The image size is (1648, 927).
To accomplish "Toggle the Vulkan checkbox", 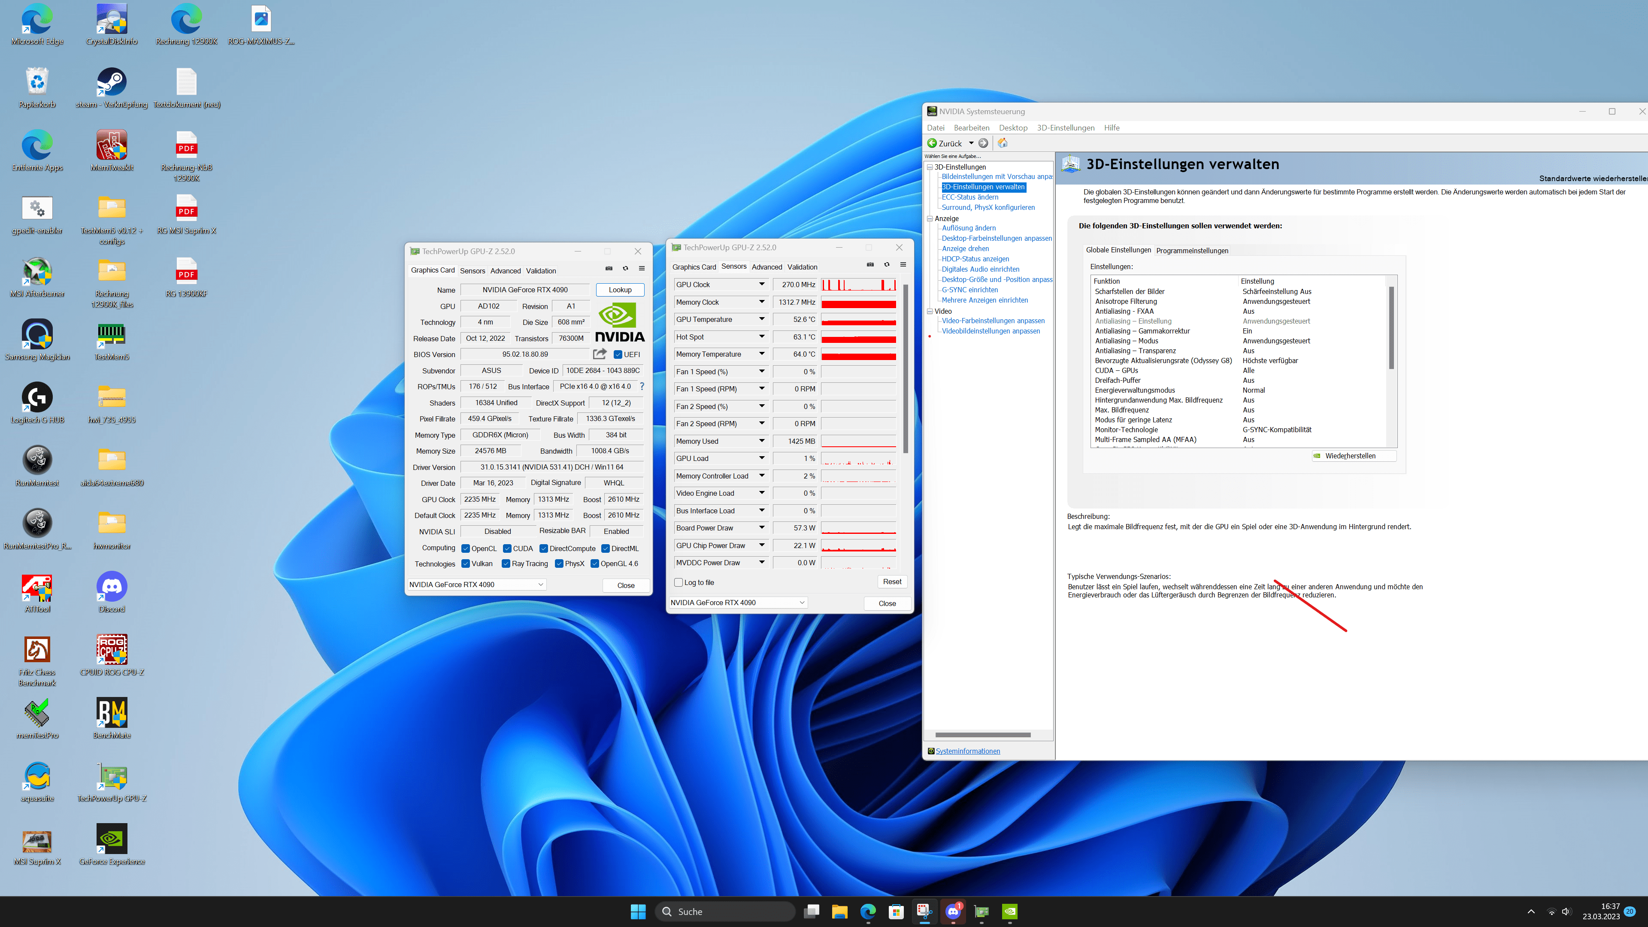I will pos(466,563).
